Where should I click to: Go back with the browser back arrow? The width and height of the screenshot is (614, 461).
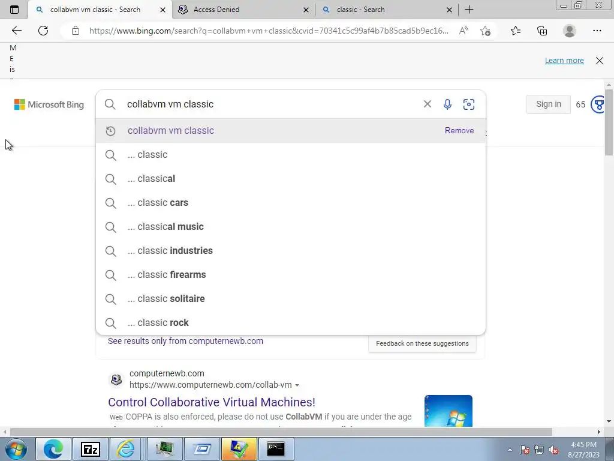click(17, 31)
